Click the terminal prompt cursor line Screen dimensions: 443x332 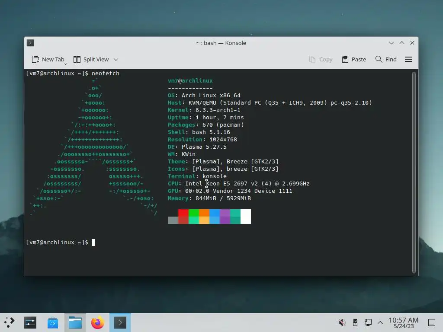pyautogui.click(x=93, y=242)
